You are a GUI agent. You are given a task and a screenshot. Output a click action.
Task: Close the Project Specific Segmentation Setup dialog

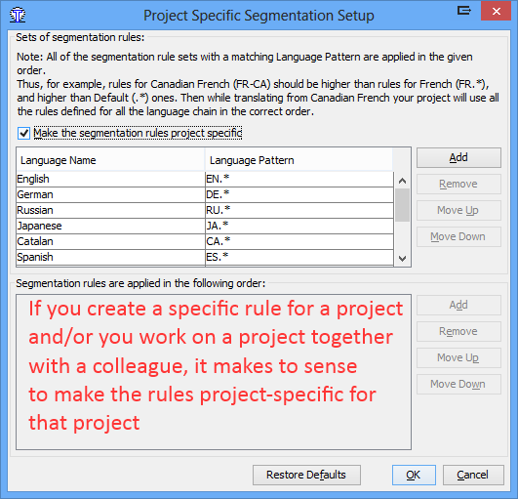coord(497,12)
